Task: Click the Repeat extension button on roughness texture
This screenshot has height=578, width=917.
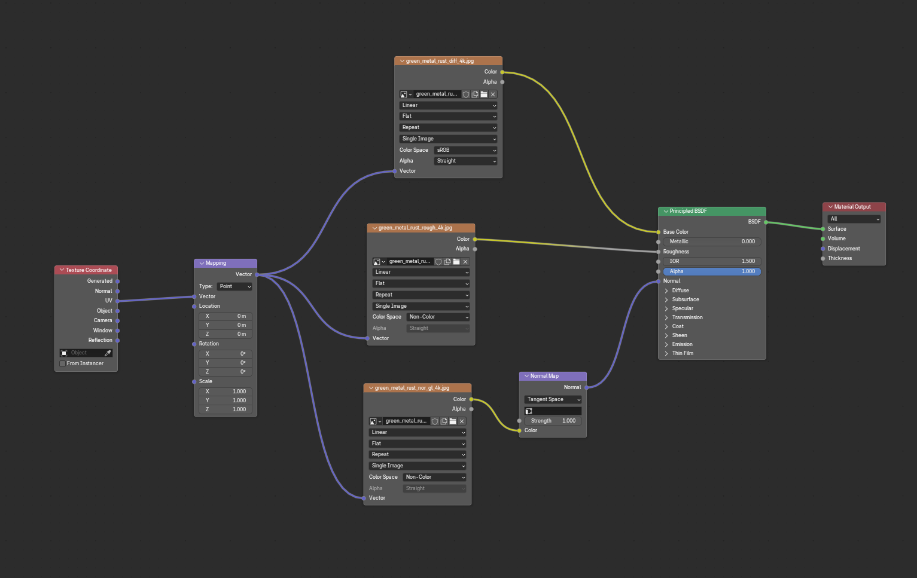Action: [421, 294]
